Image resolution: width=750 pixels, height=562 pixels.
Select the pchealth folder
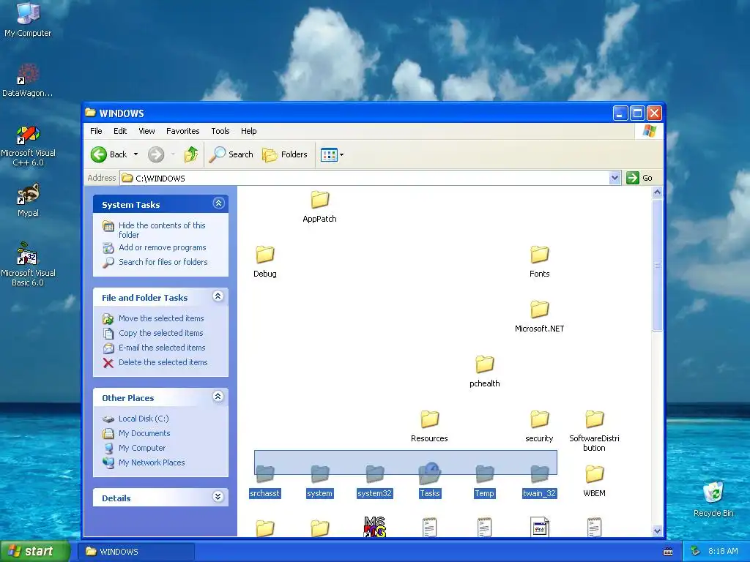[485, 371]
